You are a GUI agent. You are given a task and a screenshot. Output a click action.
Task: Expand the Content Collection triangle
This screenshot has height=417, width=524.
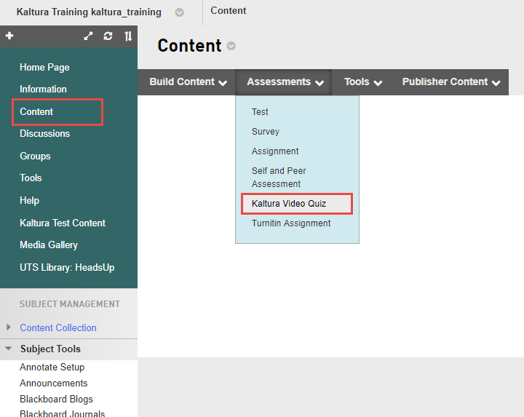9,327
